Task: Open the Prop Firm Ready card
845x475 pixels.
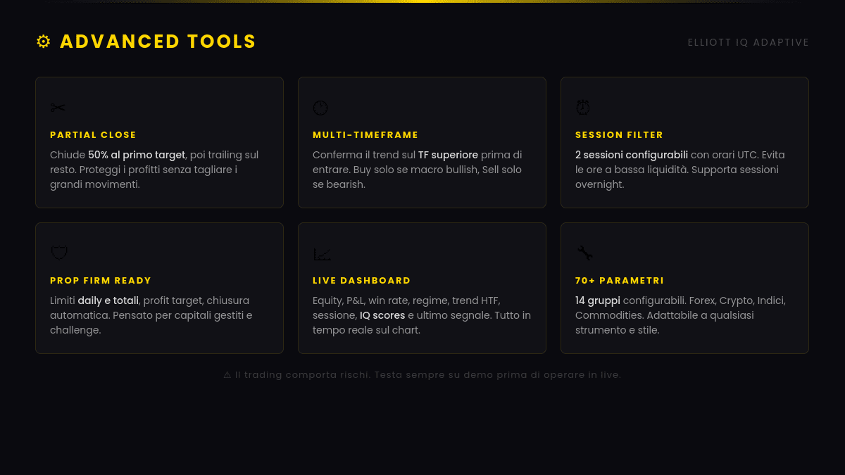Action: (x=159, y=288)
